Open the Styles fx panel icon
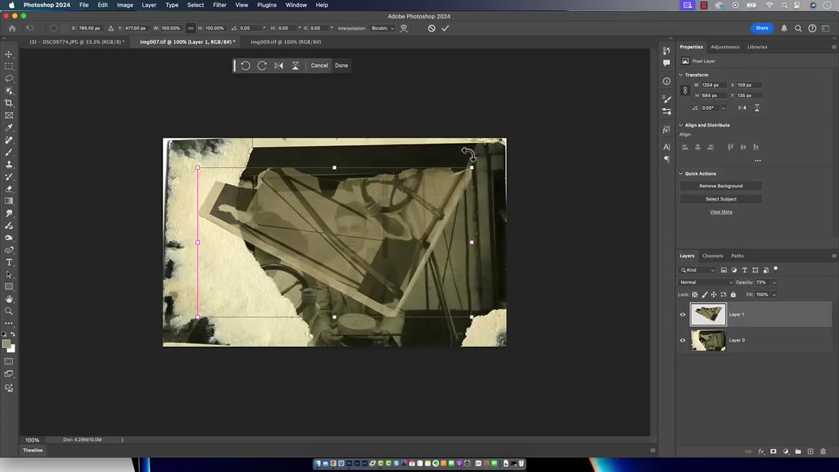 click(x=666, y=130)
